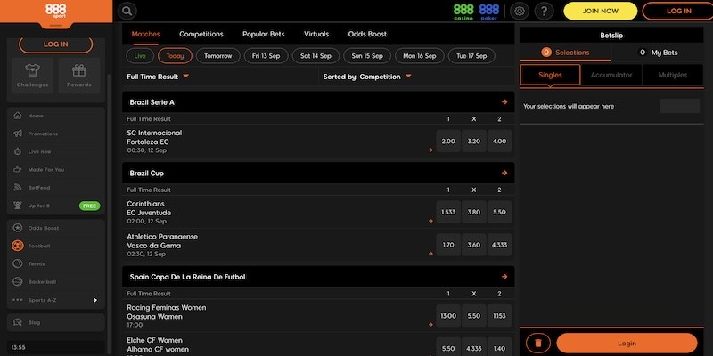Select Singles bet type tab
Viewport: 713px width, 356px height.
[550, 75]
